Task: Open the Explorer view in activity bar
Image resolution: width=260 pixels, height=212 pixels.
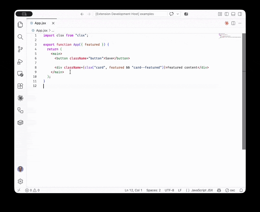Action: (20, 25)
